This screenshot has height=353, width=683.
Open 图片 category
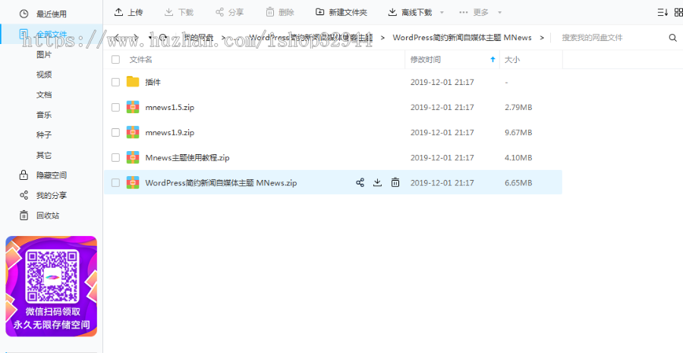(x=44, y=55)
